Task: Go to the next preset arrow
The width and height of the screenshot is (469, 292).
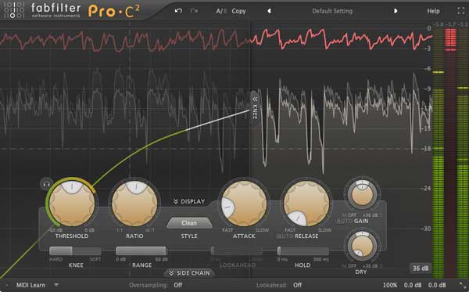Action: pyautogui.click(x=396, y=11)
